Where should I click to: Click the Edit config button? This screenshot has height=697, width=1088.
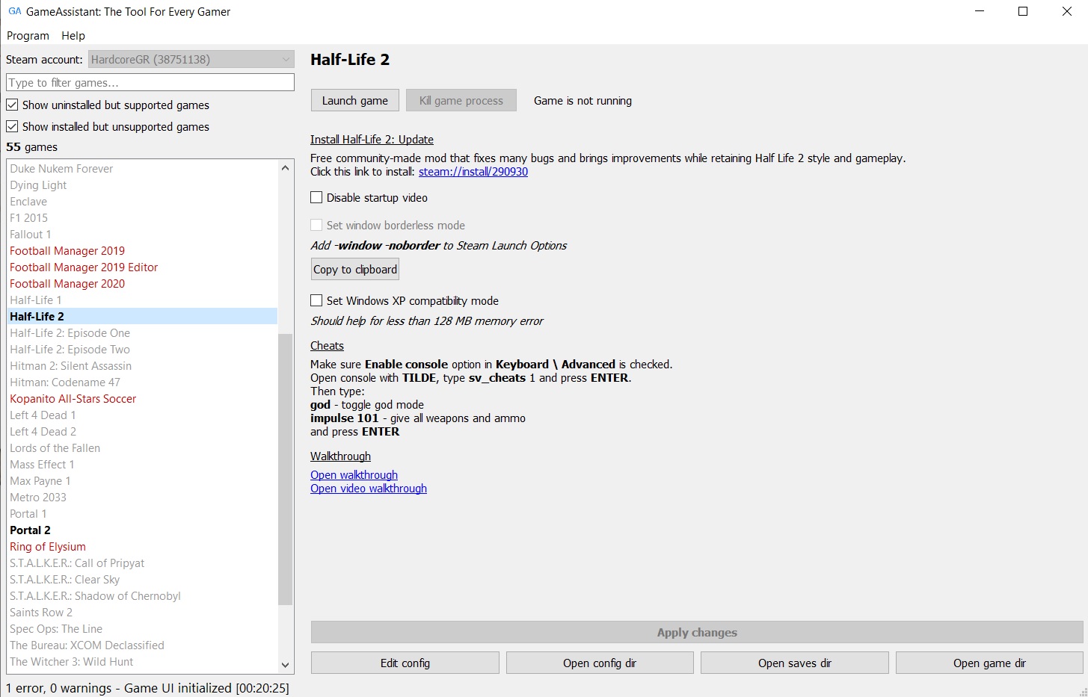(405, 663)
